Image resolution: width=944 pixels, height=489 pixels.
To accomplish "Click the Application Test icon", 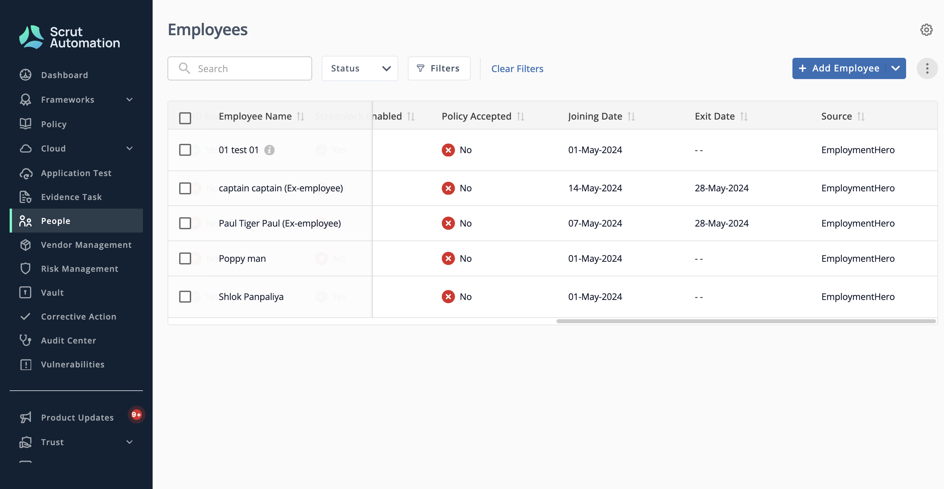I will pos(26,173).
